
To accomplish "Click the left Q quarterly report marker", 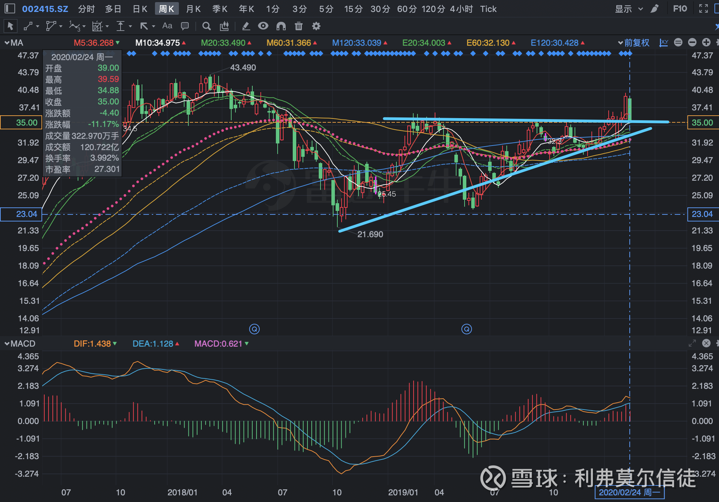I will 254,329.
